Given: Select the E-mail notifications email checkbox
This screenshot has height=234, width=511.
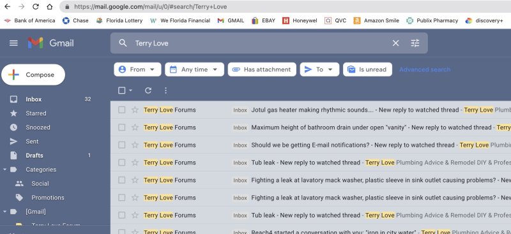Looking at the screenshot, I should coord(122,145).
